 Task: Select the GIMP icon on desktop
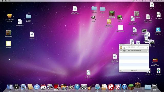pos(93,18)
